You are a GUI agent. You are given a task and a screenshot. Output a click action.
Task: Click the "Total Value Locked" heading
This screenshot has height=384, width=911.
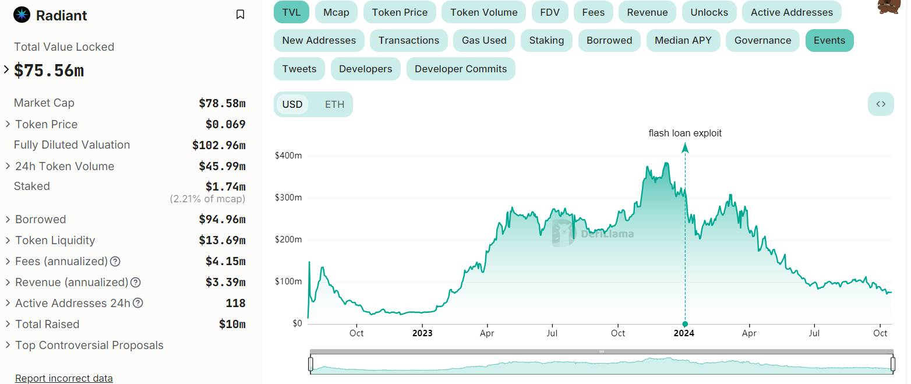point(64,47)
